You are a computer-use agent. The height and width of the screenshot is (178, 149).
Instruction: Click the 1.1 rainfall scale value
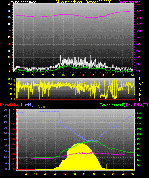(13, 114)
